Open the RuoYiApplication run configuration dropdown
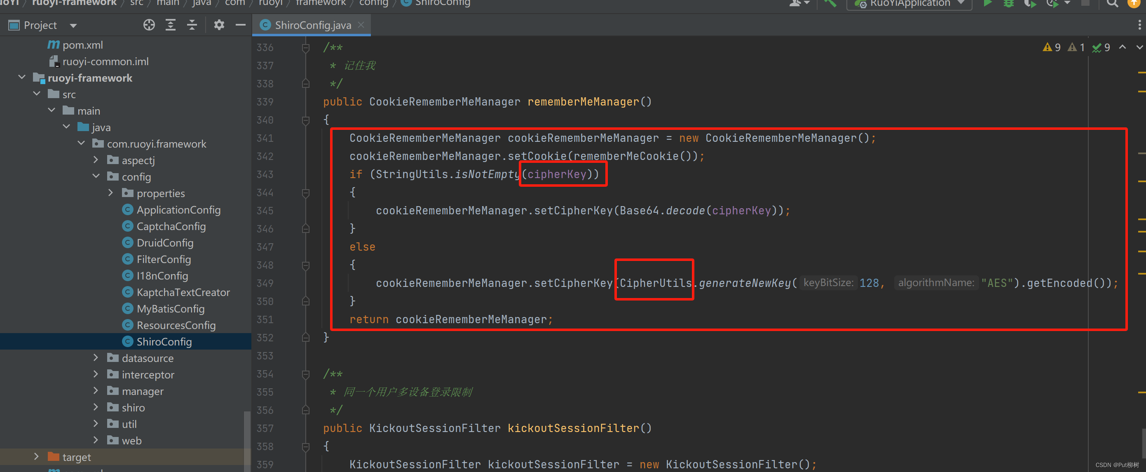Screen dimensions: 1146x472 pyautogui.click(x=910, y=4)
